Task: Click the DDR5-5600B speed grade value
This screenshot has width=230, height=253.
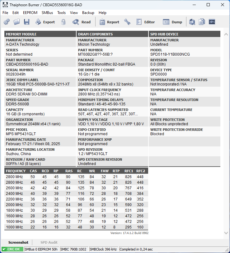Action: pos(17,104)
